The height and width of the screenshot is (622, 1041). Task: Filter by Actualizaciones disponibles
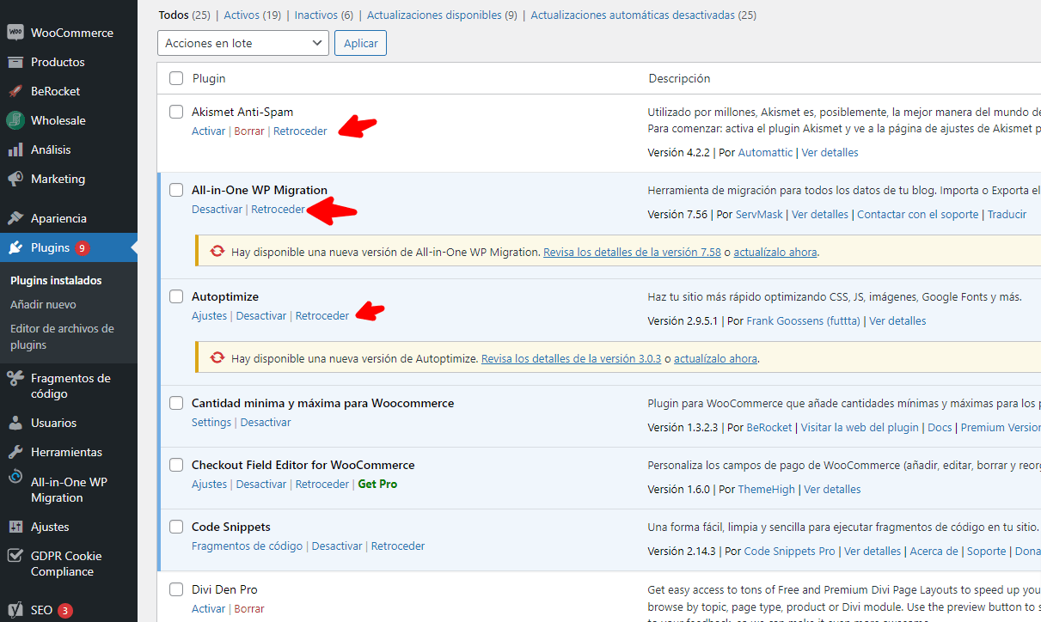(434, 15)
